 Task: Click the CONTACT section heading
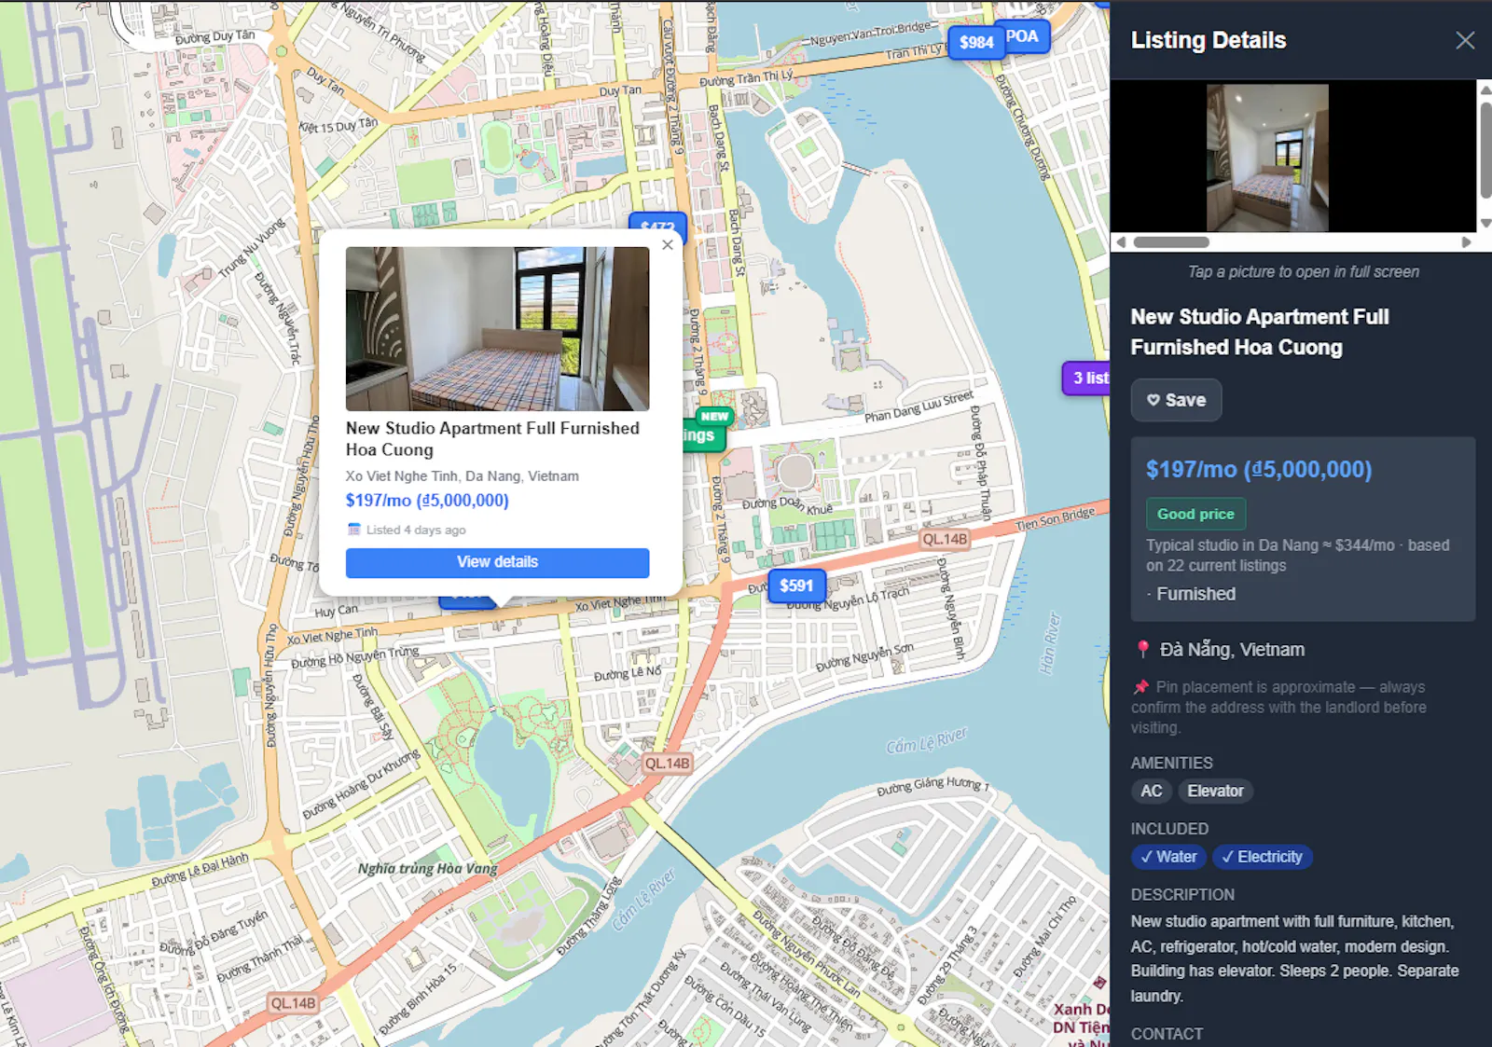click(1167, 1034)
